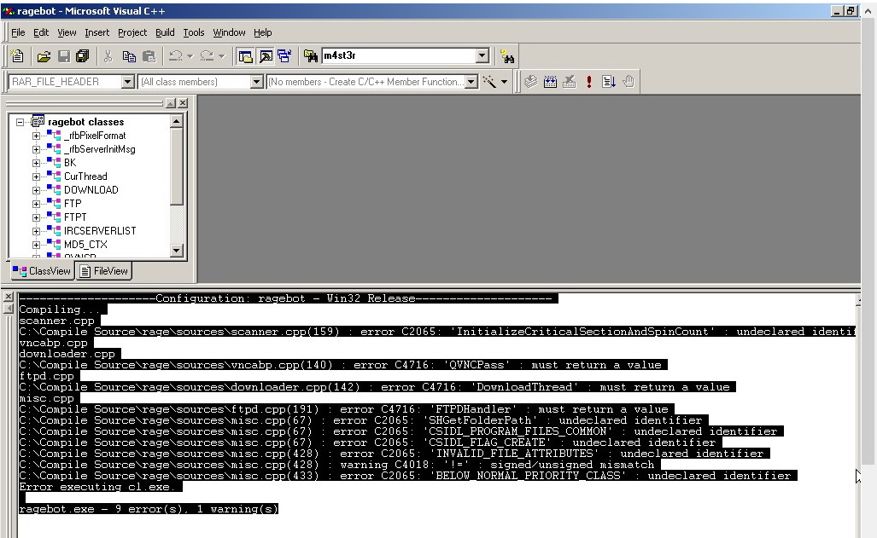Select the DOWNLOAD class in the tree
The height and width of the screenshot is (538, 877).
click(91, 190)
